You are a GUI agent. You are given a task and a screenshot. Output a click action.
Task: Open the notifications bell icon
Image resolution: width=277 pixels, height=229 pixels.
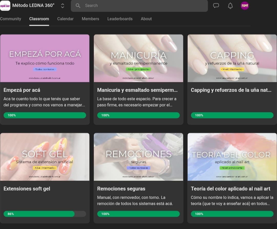(x=230, y=6)
